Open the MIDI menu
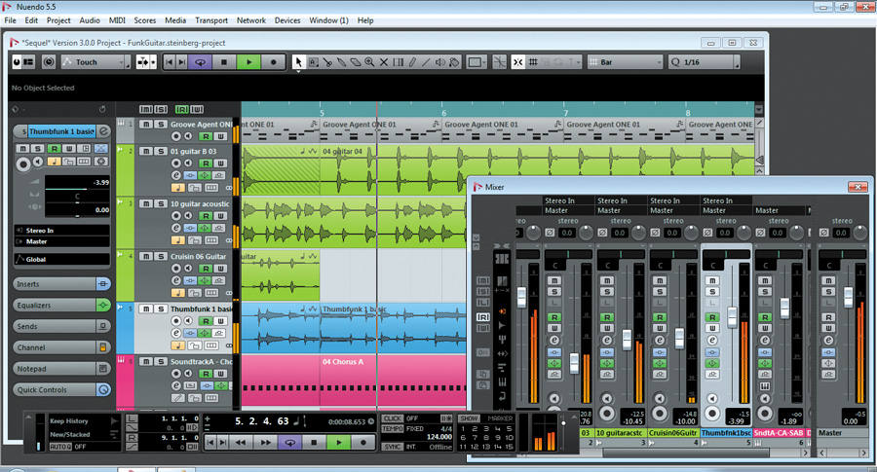Viewport: 877px width, 472px height. [x=117, y=20]
